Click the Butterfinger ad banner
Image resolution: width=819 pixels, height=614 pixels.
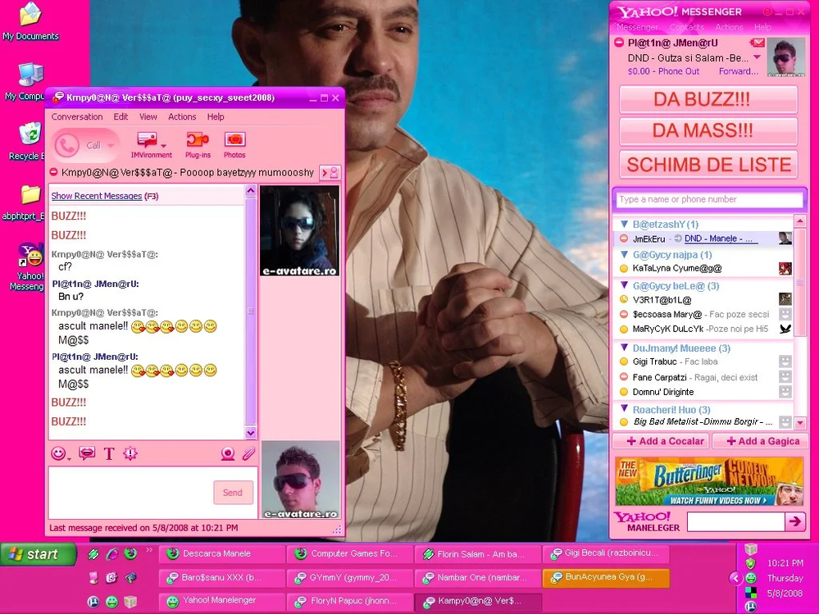click(x=709, y=481)
